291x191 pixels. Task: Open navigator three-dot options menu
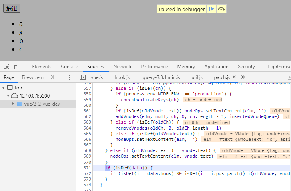point(69,77)
